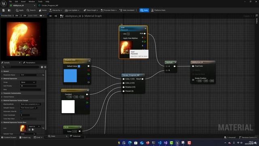Image resolution: width=259 pixels, height=146 pixels.
Task: Open the Output Log
Action: (25, 137)
